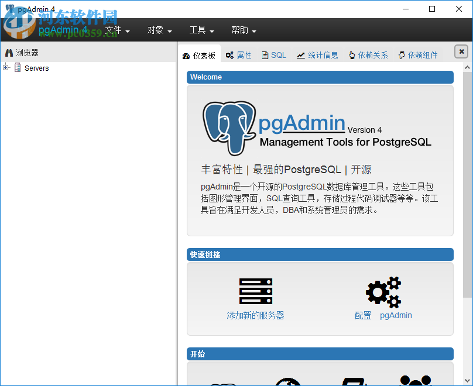473x386 pixels.
Task: Close the dashboard panel with the X button
Action: point(461,51)
